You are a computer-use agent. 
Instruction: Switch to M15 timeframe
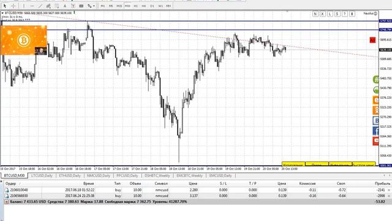119,6
